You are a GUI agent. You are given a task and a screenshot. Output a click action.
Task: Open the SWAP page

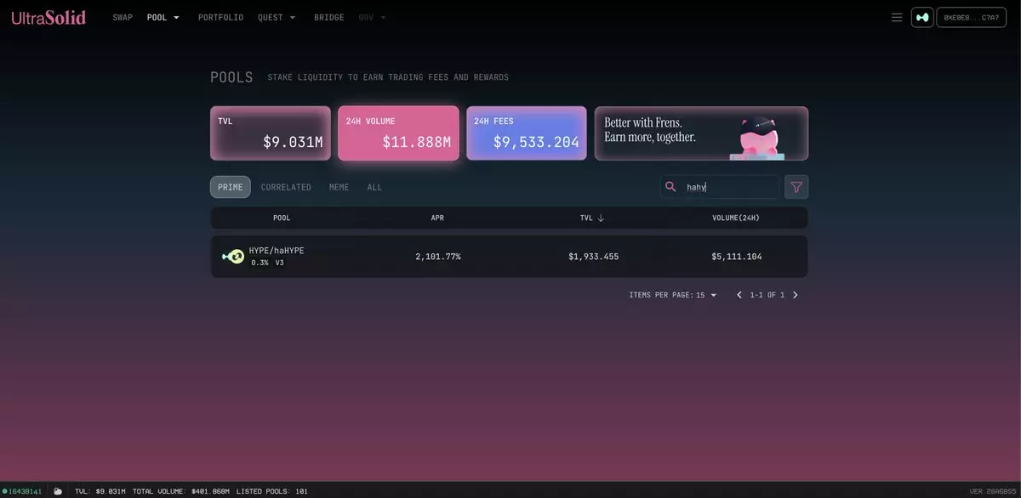click(x=123, y=17)
